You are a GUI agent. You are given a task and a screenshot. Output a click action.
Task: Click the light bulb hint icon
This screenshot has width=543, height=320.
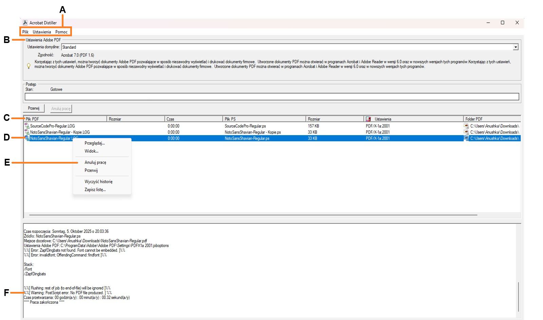29,66
